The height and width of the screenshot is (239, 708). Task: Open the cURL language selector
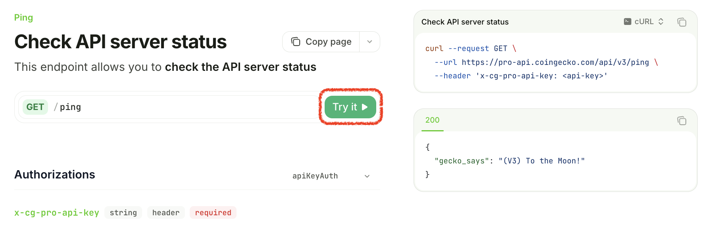[644, 22]
